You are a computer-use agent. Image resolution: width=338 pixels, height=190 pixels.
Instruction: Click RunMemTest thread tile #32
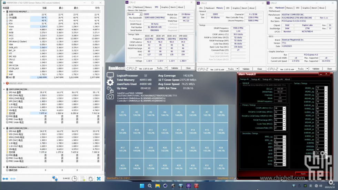[x=221, y=167]
